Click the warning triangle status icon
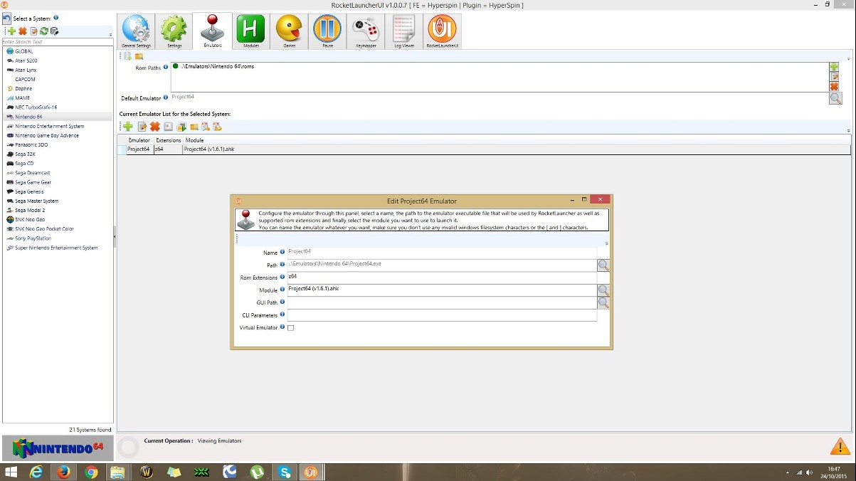The image size is (856, 481). click(x=840, y=447)
